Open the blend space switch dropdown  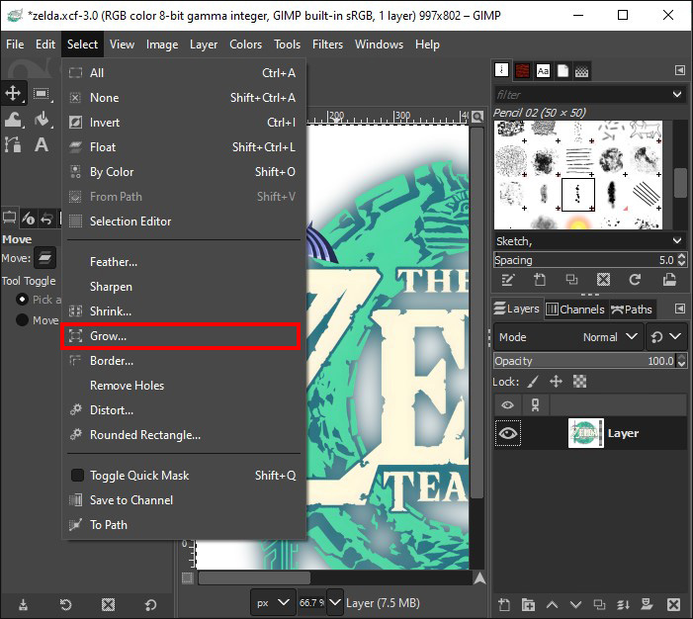pyautogui.click(x=665, y=337)
